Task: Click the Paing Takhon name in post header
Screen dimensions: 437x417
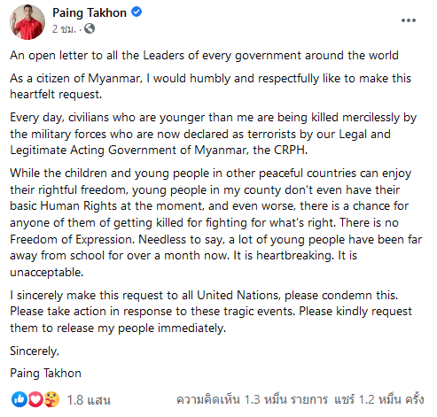Action: [x=90, y=13]
